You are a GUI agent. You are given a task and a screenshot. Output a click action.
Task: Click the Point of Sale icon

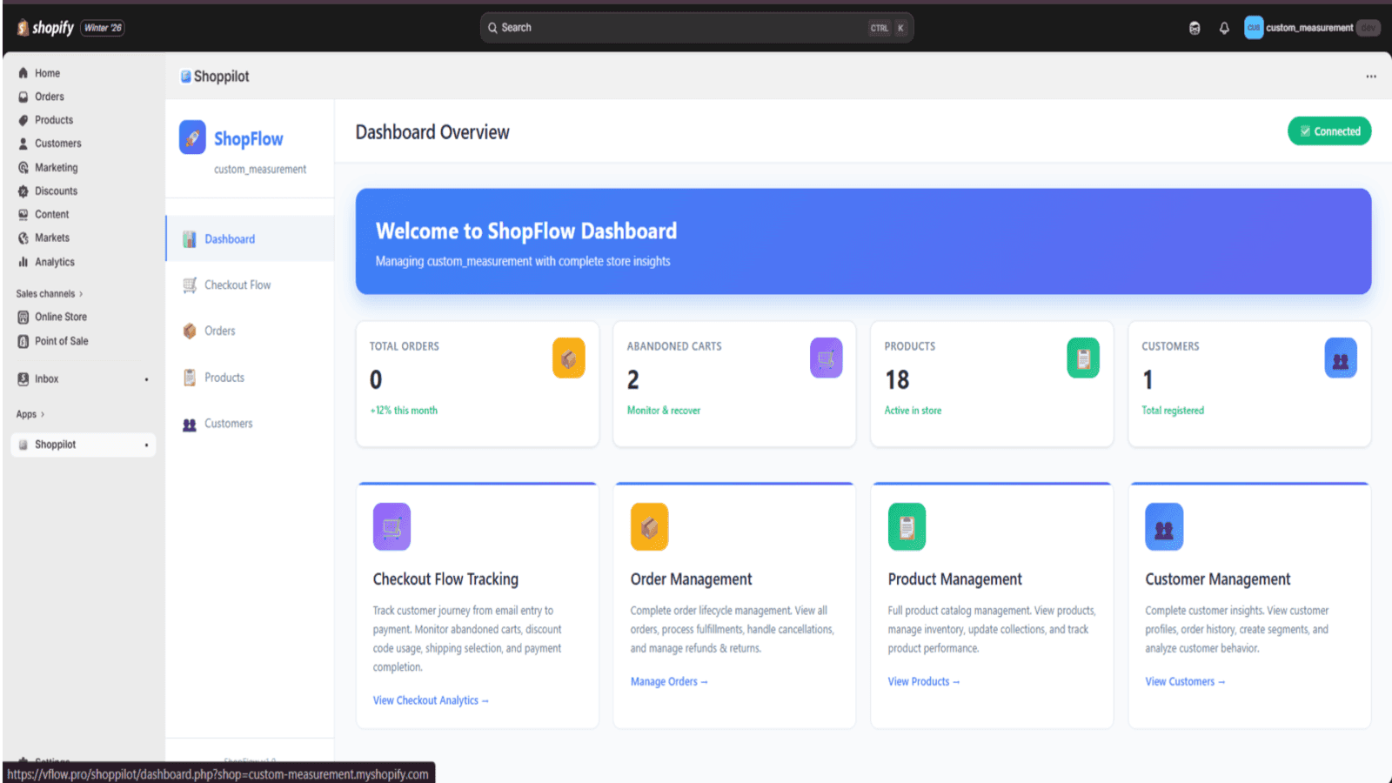tap(23, 341)
